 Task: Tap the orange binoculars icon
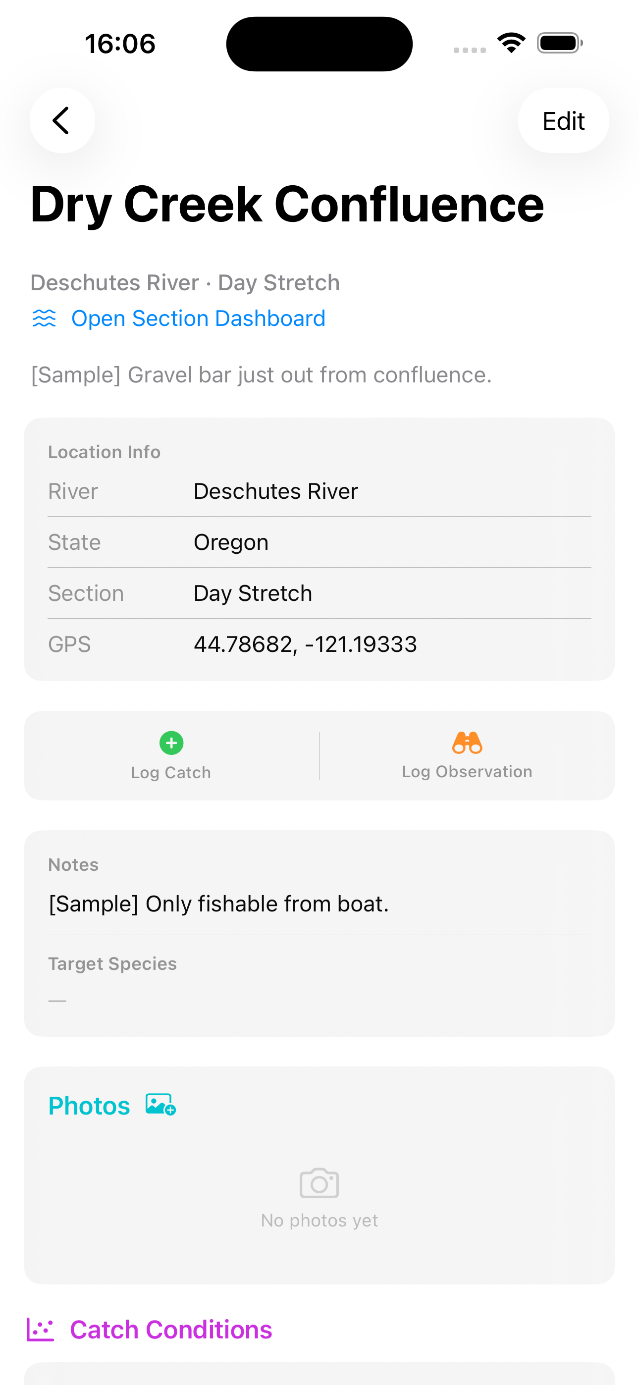pos(467,743)
